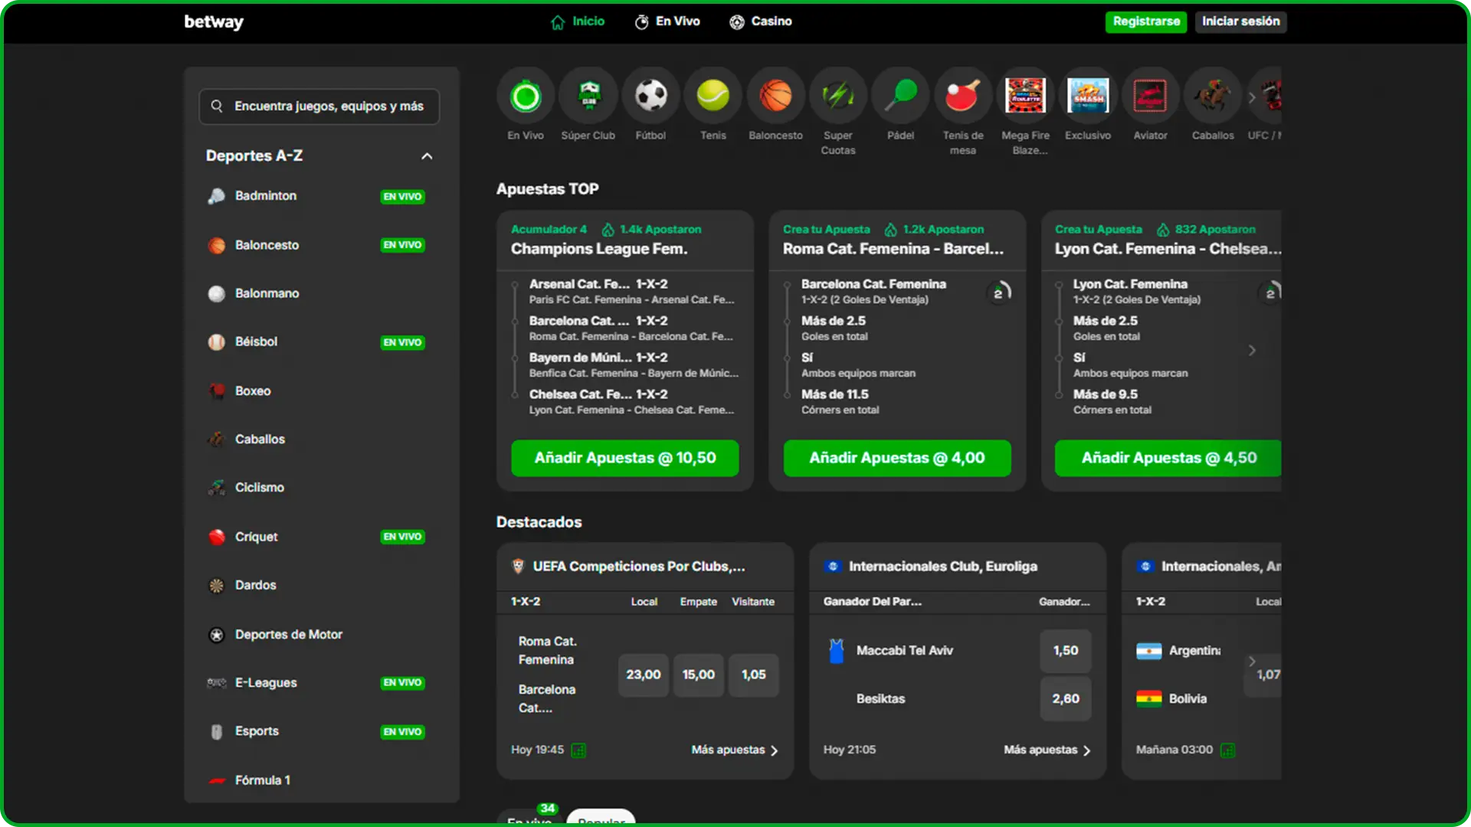The width and height of the screenshot is (1471, 827).
Task: Open the 1.4k Apostaron flame indicator
Action: tap(651, 229)
